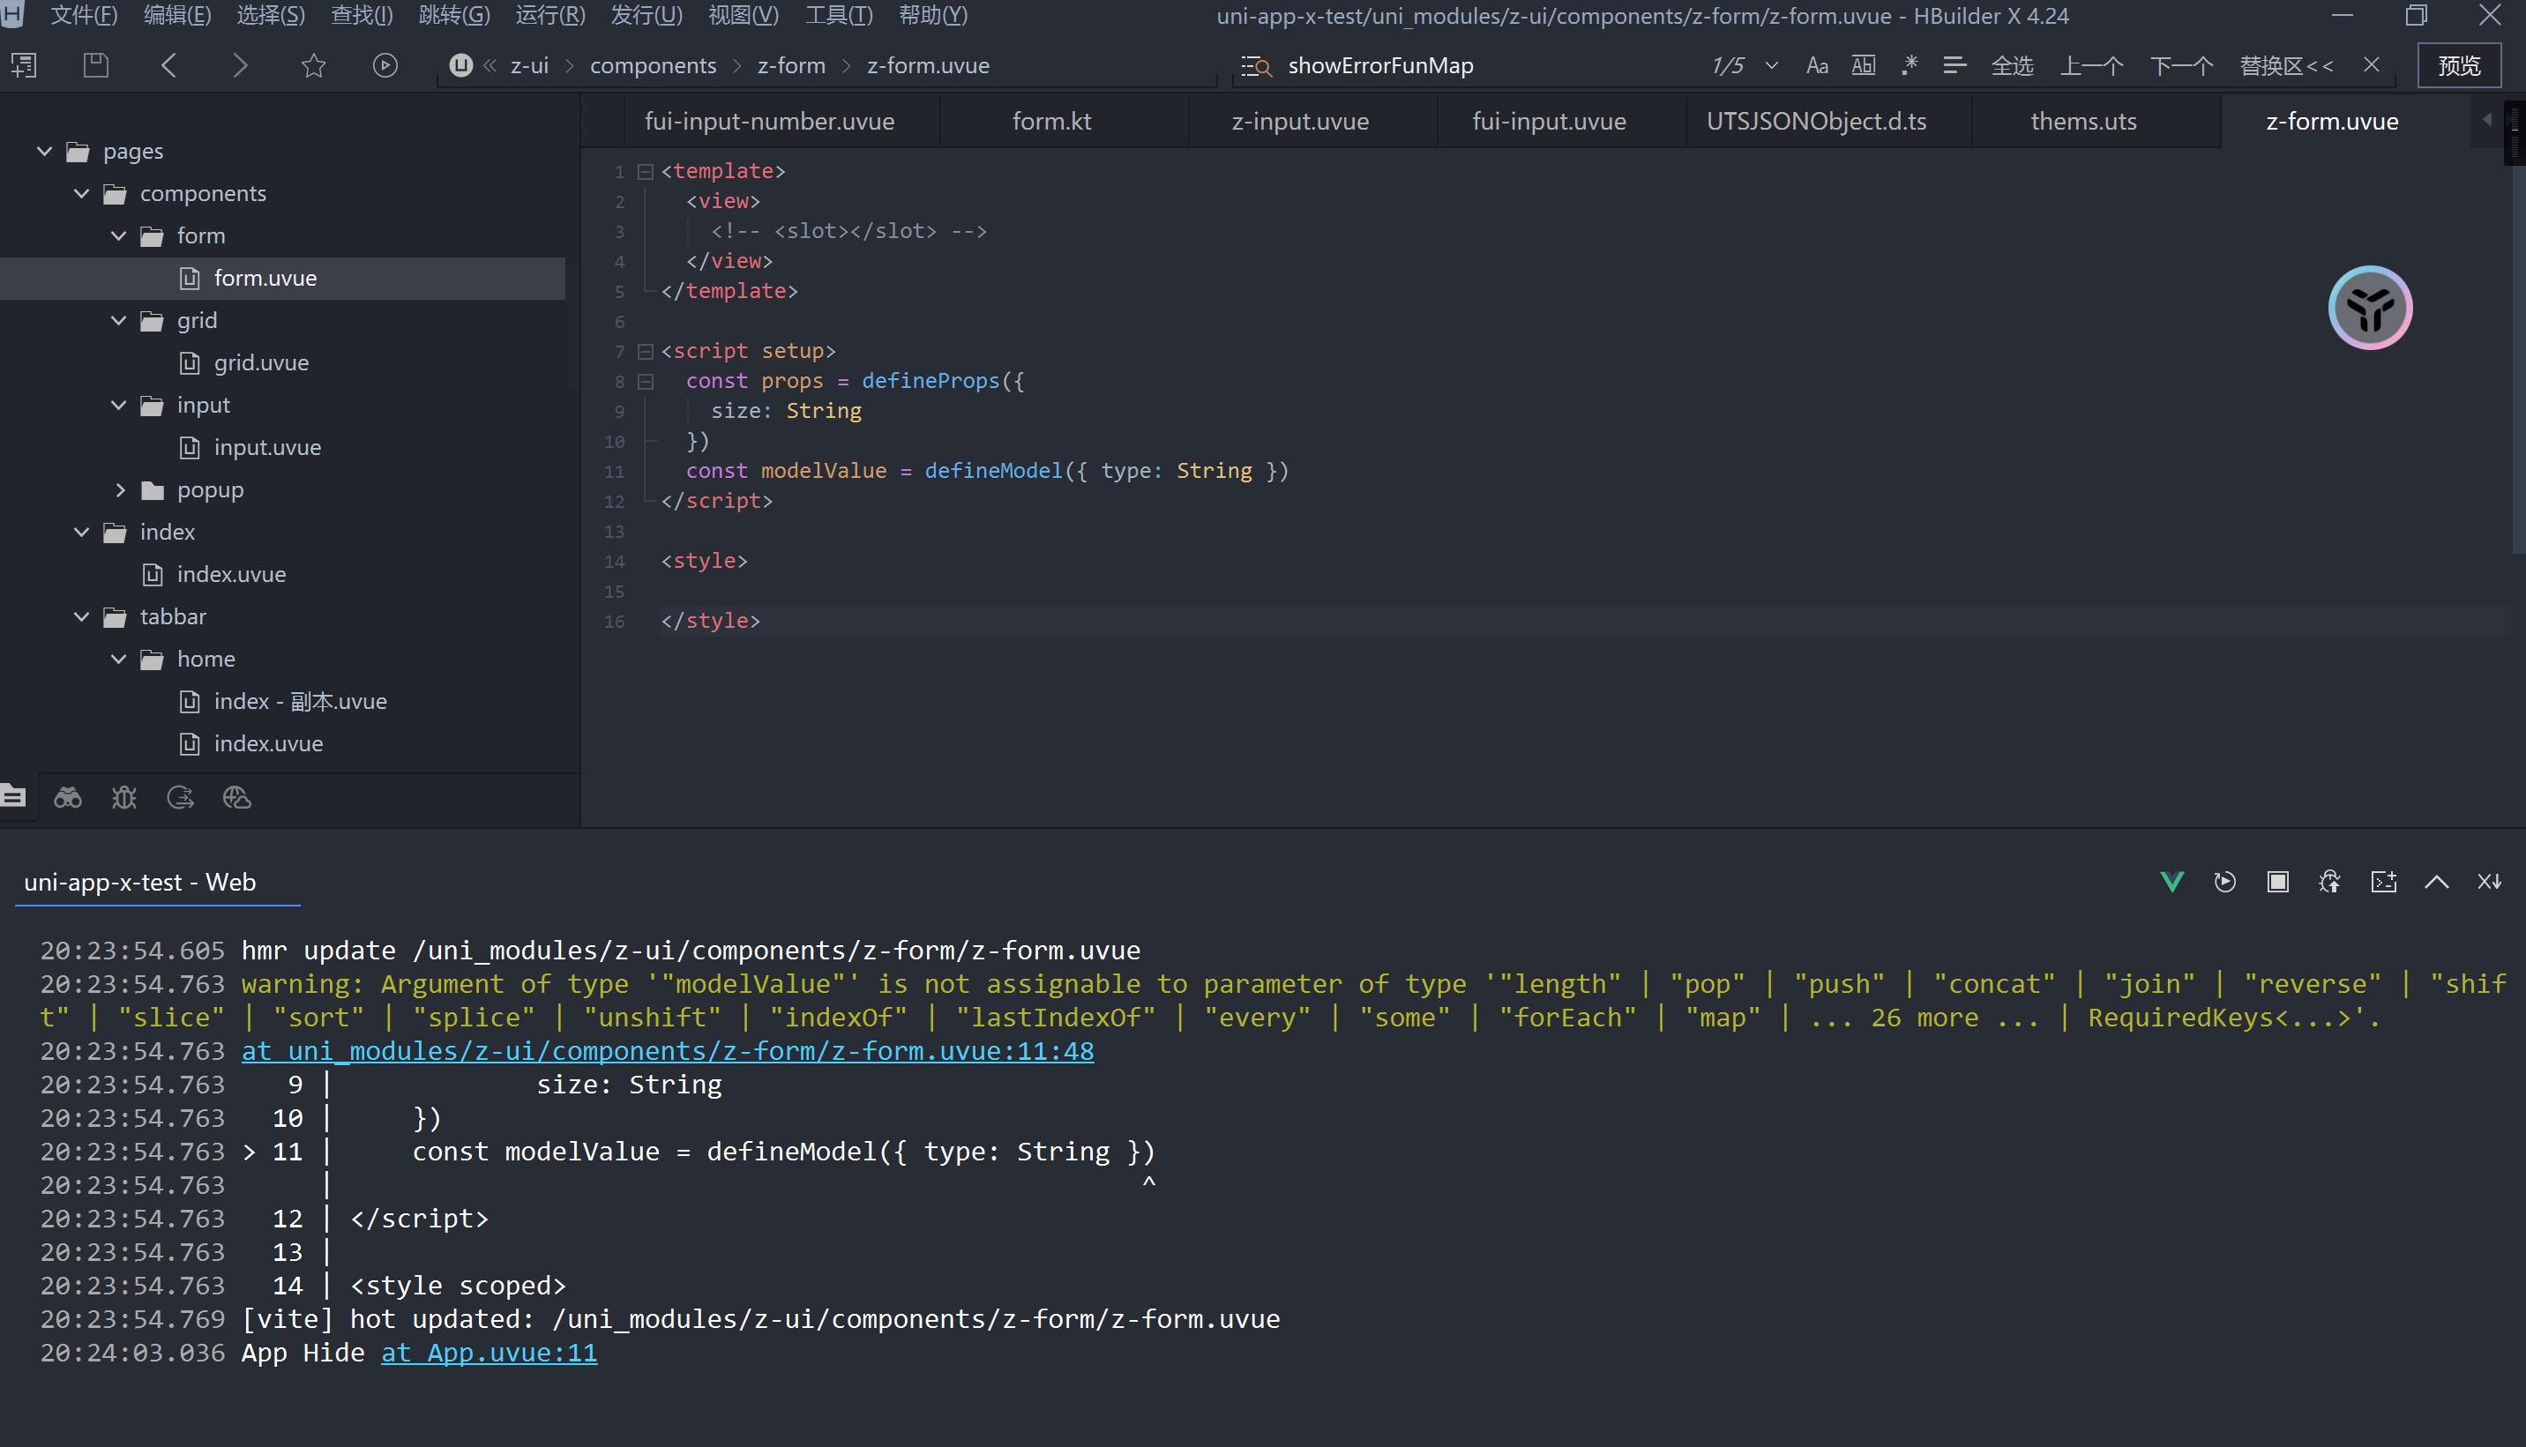Rerun the project from console toolbar
The height and width of the screenshot is (1447, 2526).
(x=2224, y=882)
